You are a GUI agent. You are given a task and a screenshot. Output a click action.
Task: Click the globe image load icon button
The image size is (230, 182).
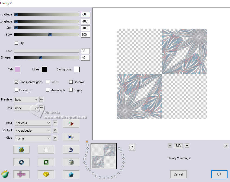coord(21,150)
